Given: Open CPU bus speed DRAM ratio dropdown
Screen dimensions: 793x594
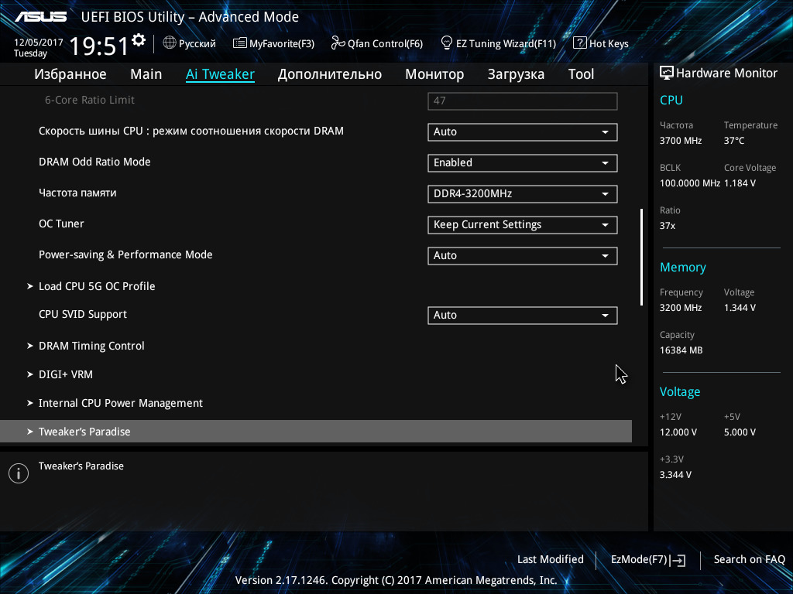Looking at the screenshot, I should (x=523, y=131).
